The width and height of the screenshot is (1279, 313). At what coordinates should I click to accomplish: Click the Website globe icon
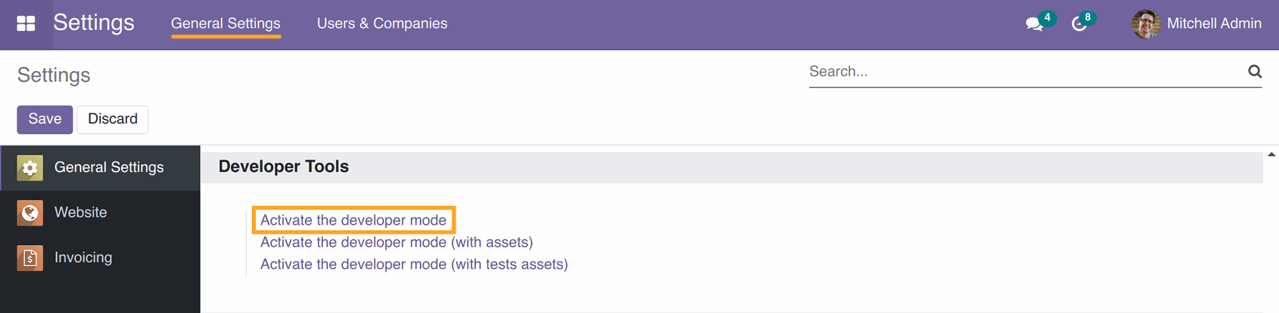pos(30,213)
